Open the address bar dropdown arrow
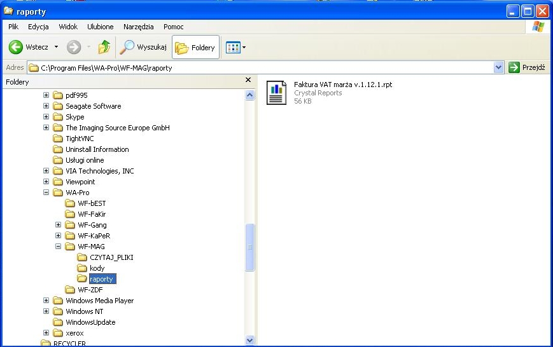553x347 pixels. coord(498,67)
